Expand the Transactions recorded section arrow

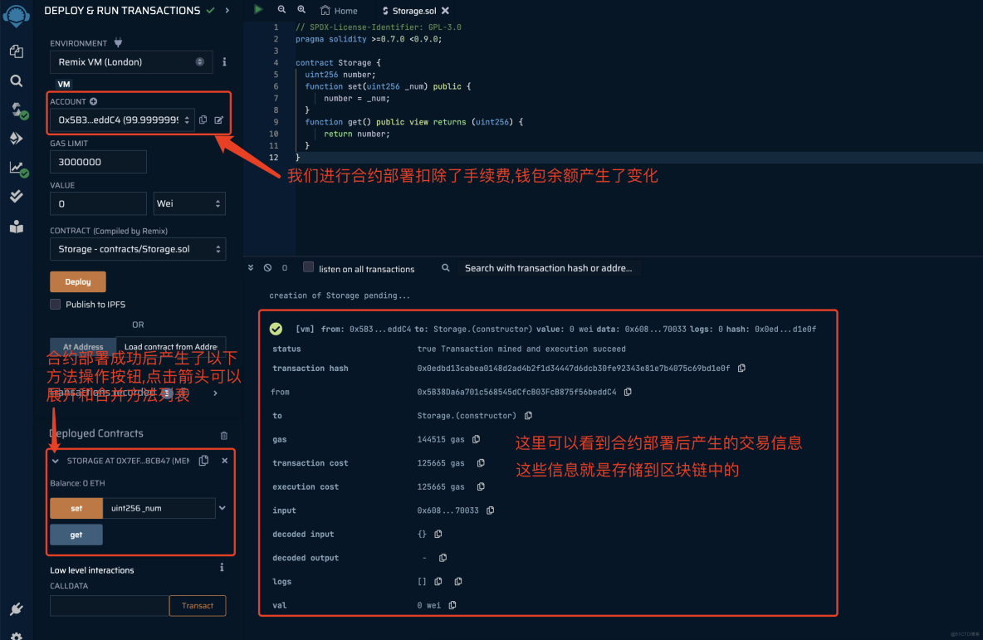[x=216, y=393]
